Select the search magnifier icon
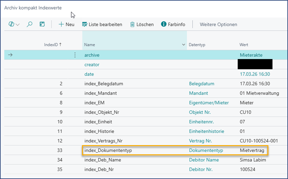This screenshot has height=179, width=288. 29,24
